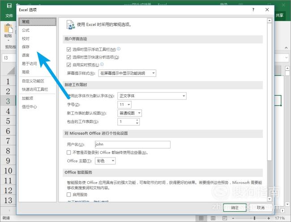This screenshot has height=222, width=291.
Task: Collapse the ribbon with the chevron
Action: tap(286, 48)
